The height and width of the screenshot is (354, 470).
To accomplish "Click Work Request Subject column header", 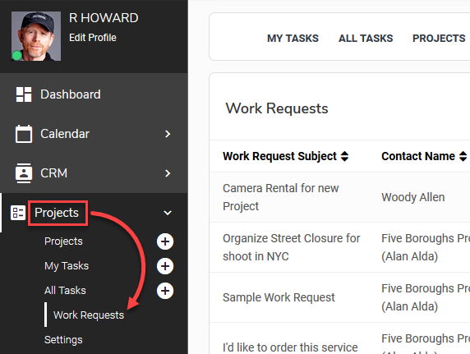I will coord(279,156).
